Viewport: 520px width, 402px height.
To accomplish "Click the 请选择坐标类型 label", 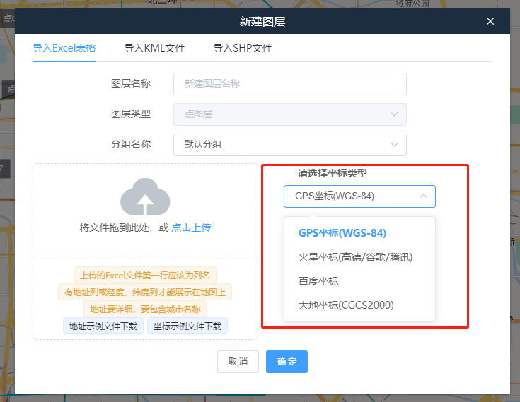I will (333, 173).
